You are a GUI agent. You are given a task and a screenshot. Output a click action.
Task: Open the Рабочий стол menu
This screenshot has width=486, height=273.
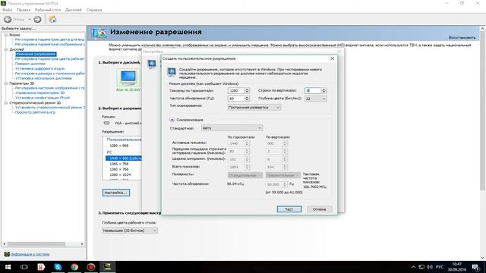(48, 10)
